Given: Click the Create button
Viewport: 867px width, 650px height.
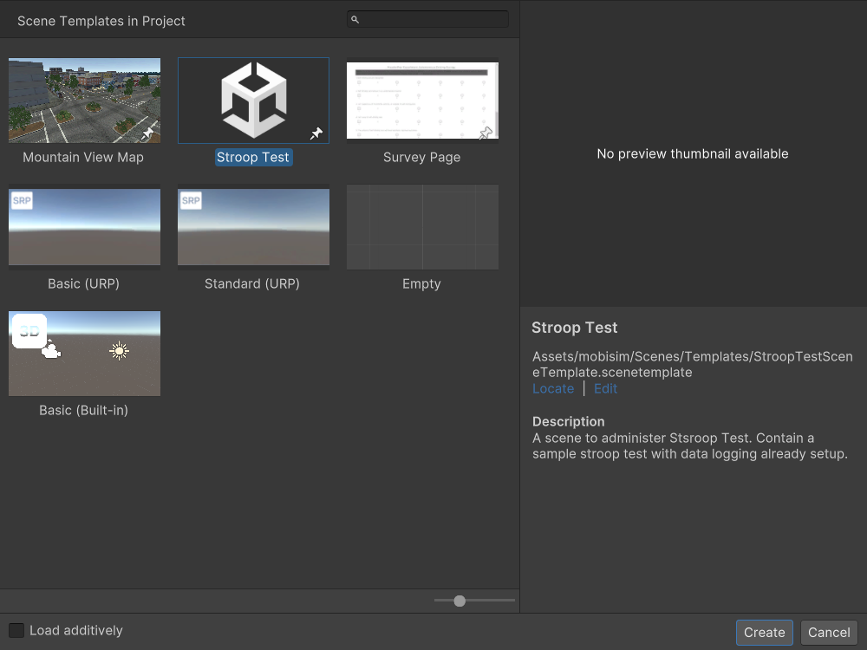Looking at the screenshot, I should [764, 633].
